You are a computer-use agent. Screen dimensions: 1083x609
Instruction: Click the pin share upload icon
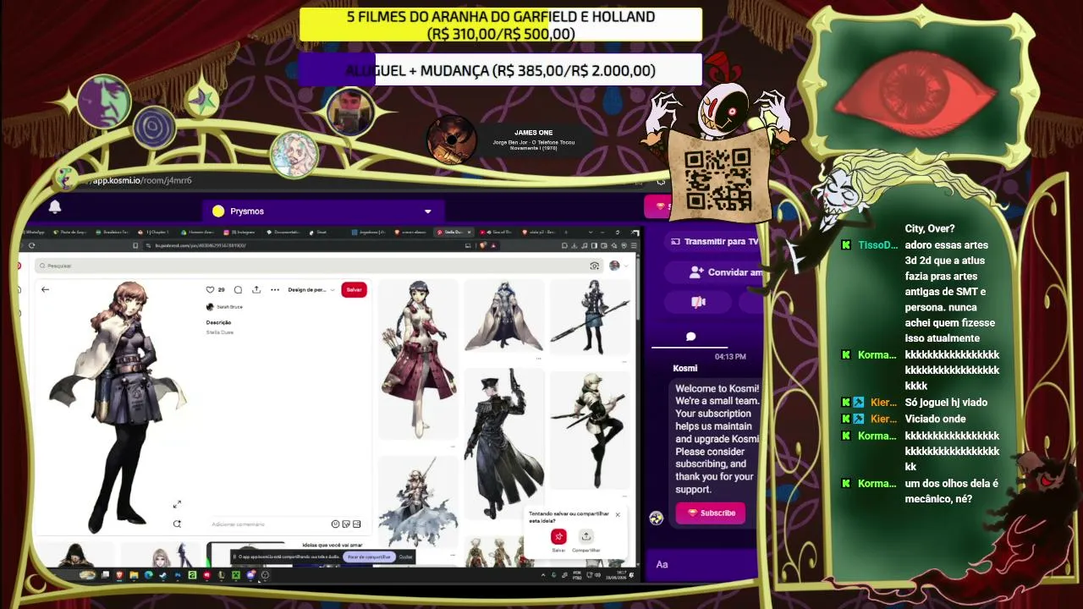(x=256, y=290)
